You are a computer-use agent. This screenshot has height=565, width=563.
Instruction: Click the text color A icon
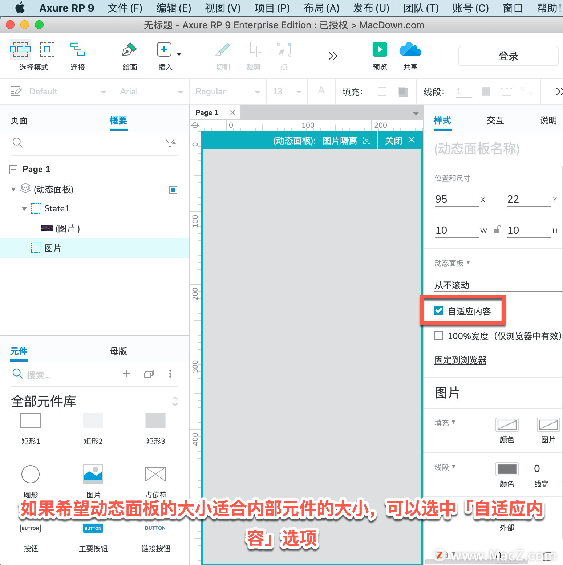(x=321, y=90)
